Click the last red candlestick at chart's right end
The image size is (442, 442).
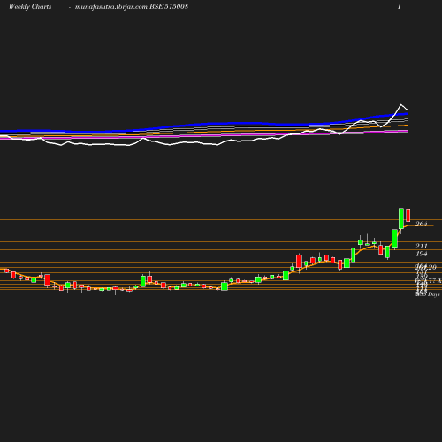point(408,215)
